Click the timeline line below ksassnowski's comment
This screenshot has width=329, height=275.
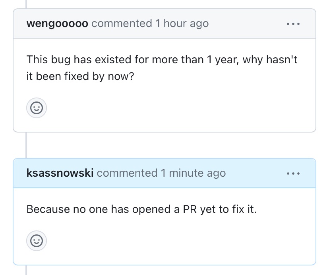pos(26,270)
